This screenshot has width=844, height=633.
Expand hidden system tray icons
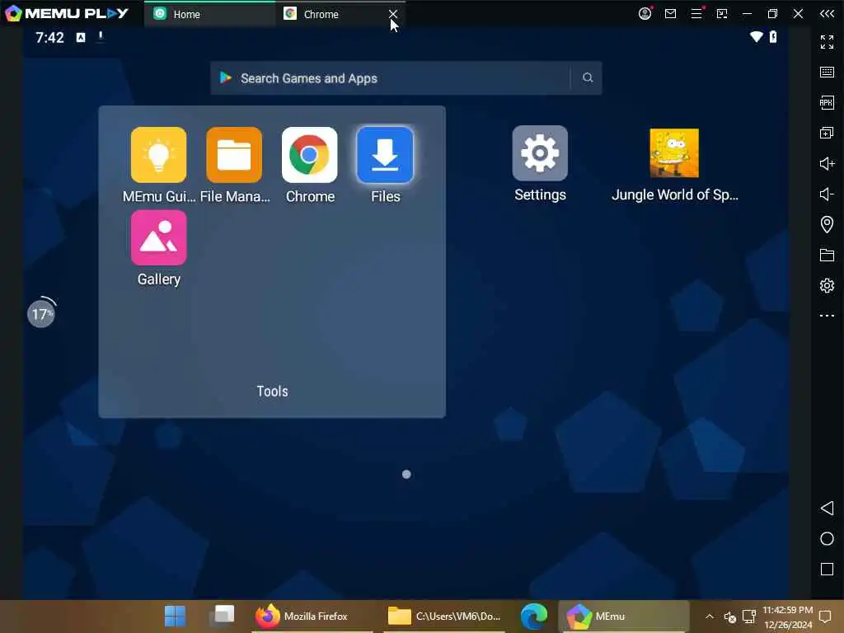(710, 617)
